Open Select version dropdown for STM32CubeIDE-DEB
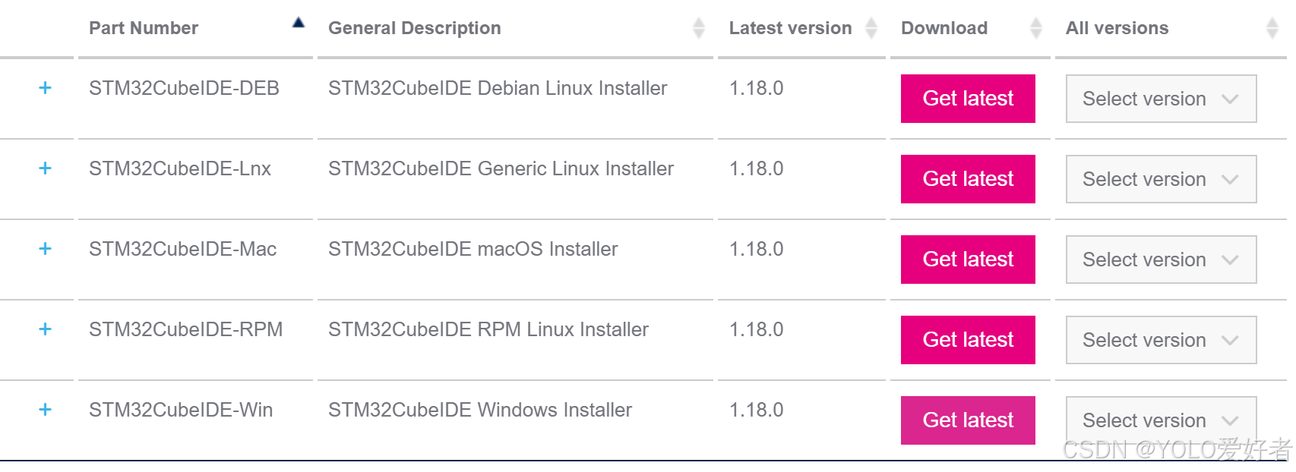This screenshot has height=472, width=1296. [1161, 99]
